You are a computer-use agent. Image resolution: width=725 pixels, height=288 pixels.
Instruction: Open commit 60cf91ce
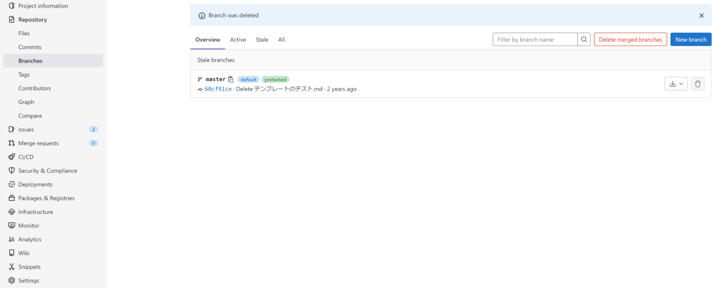click(x=218, y=88)
